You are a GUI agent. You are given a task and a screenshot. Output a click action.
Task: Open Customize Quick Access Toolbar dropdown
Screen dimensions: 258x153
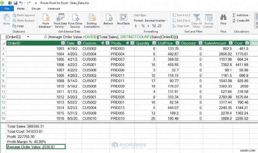coord(35,3)
